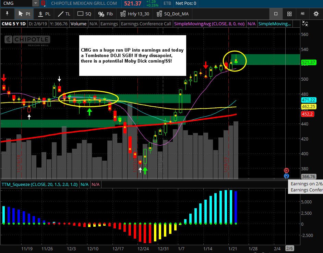Apply the SQ_Dot_MA study set
The image size is (323, 253).
[x=172, y=14]
